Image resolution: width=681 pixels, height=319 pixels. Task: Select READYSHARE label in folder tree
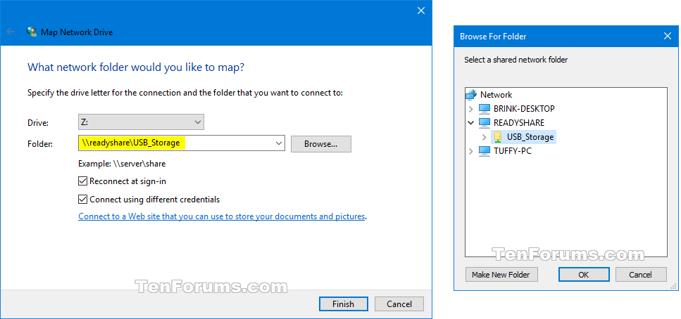coord(519,123)
